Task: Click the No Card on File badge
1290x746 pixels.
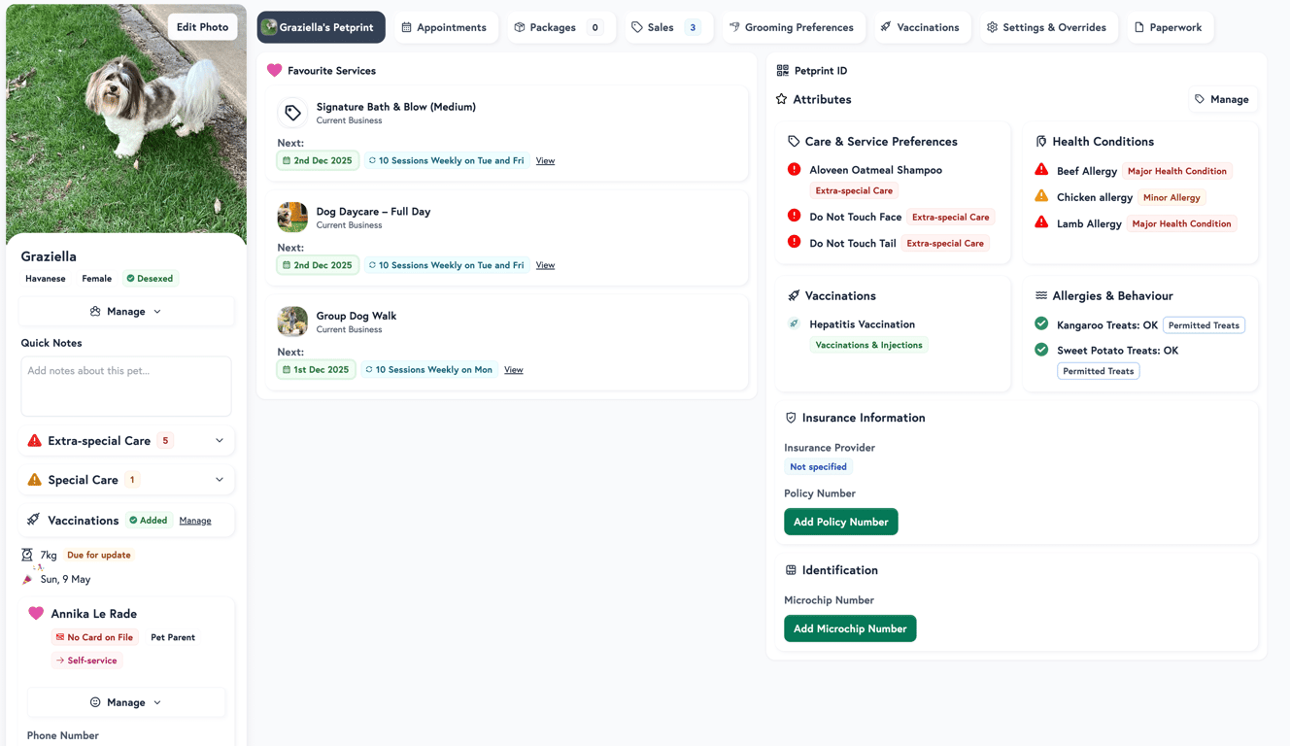Action: pos(94,637)
